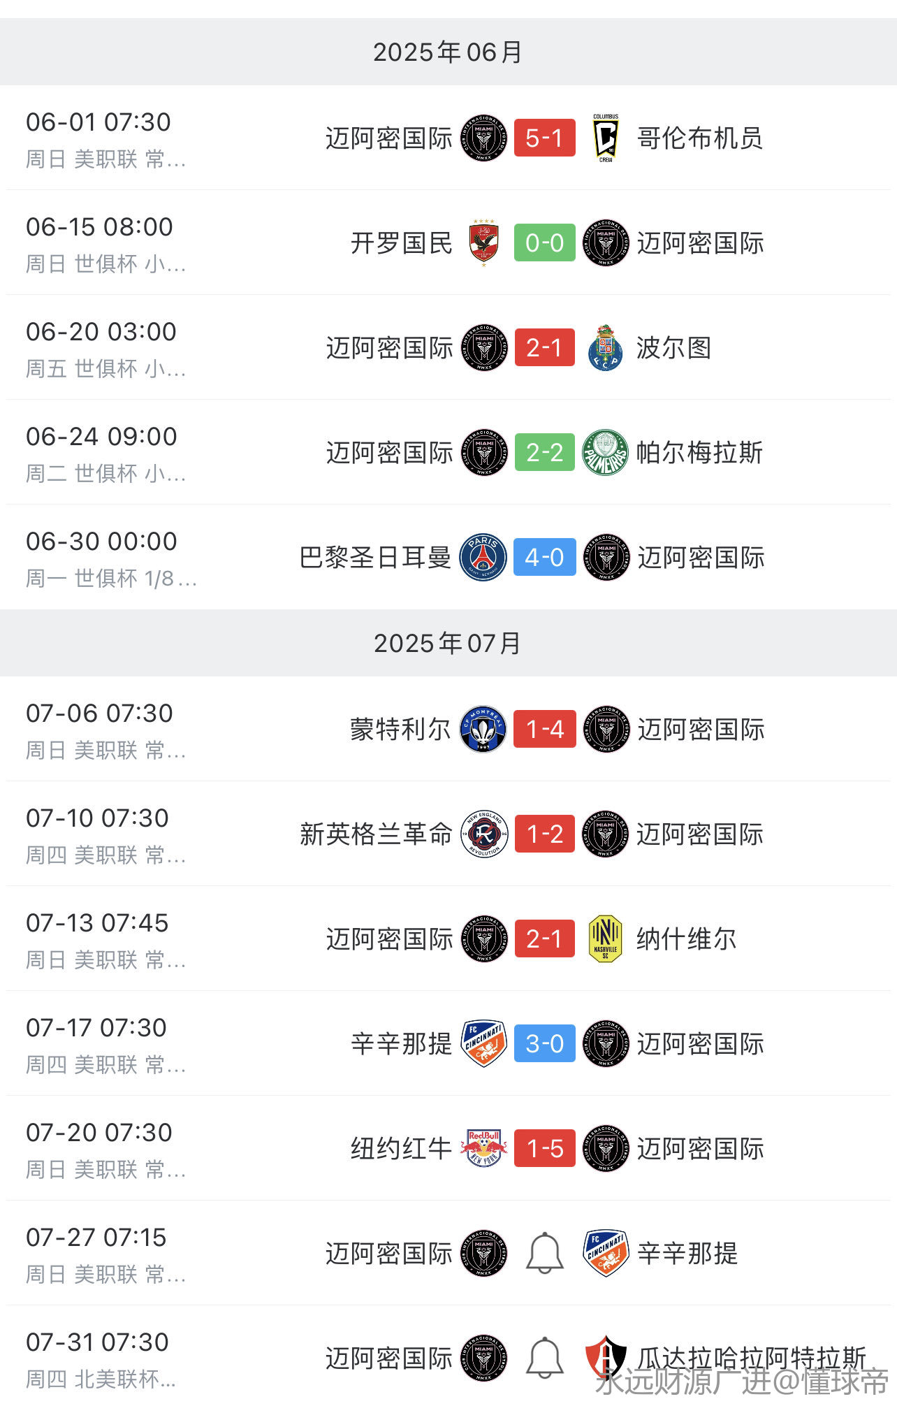Screen dimensions: 897x1406
Task: Tap the CF Montreal logo
Action: click(x=483, y=729)
